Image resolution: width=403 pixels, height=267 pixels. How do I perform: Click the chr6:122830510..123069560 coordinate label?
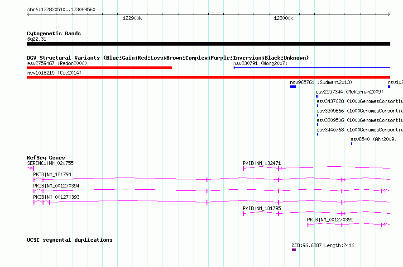pos(61,10)
